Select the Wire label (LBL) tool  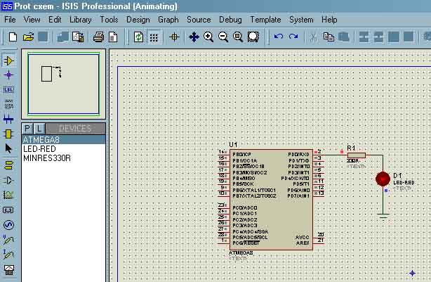pos(8,89)
